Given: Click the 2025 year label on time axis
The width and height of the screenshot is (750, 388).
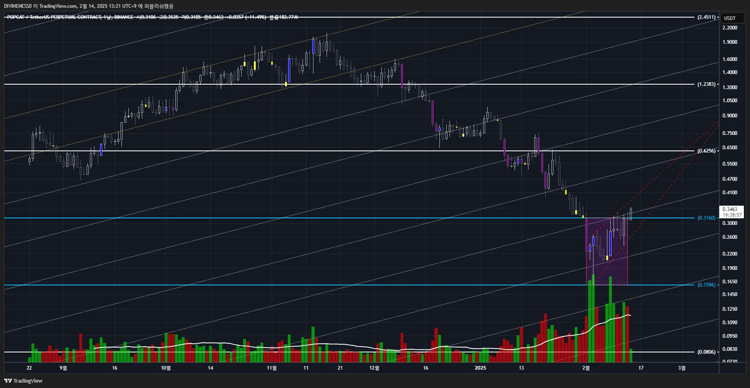Looking at the screenshot, I should (x=481, y=368).
